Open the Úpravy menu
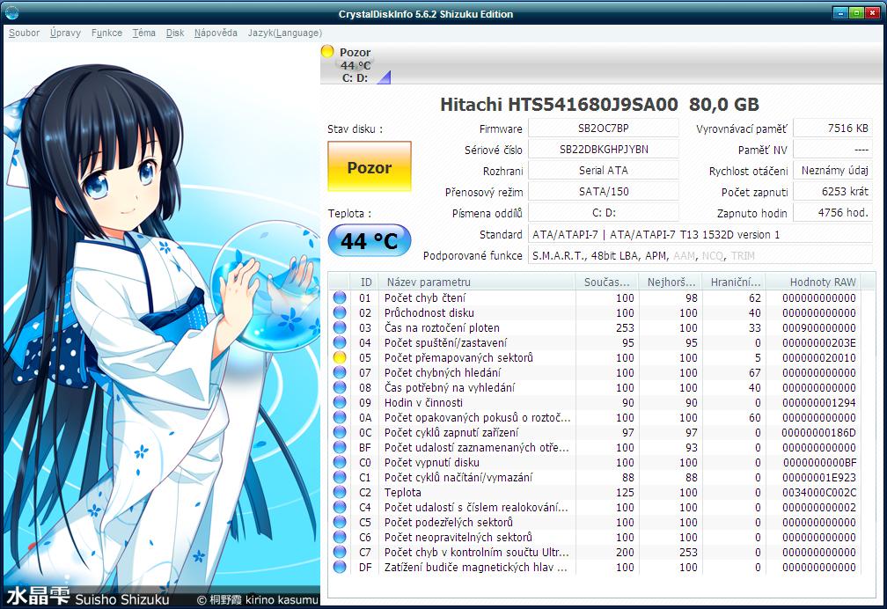This screenshot has height=609, width=887. 66,33
